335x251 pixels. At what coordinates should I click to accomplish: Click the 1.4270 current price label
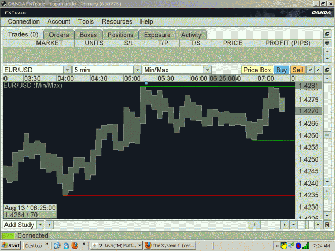coord(309,111)
